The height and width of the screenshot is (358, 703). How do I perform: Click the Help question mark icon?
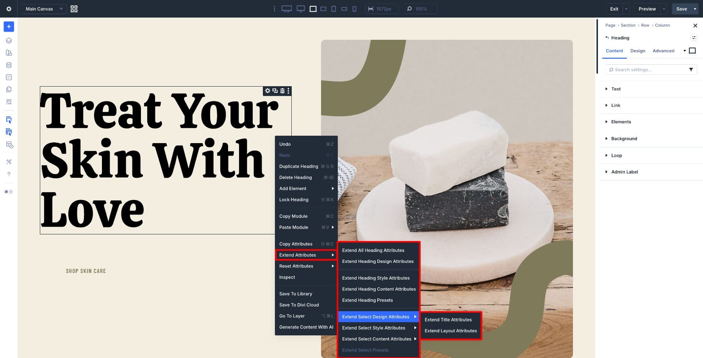coord(9,174)
